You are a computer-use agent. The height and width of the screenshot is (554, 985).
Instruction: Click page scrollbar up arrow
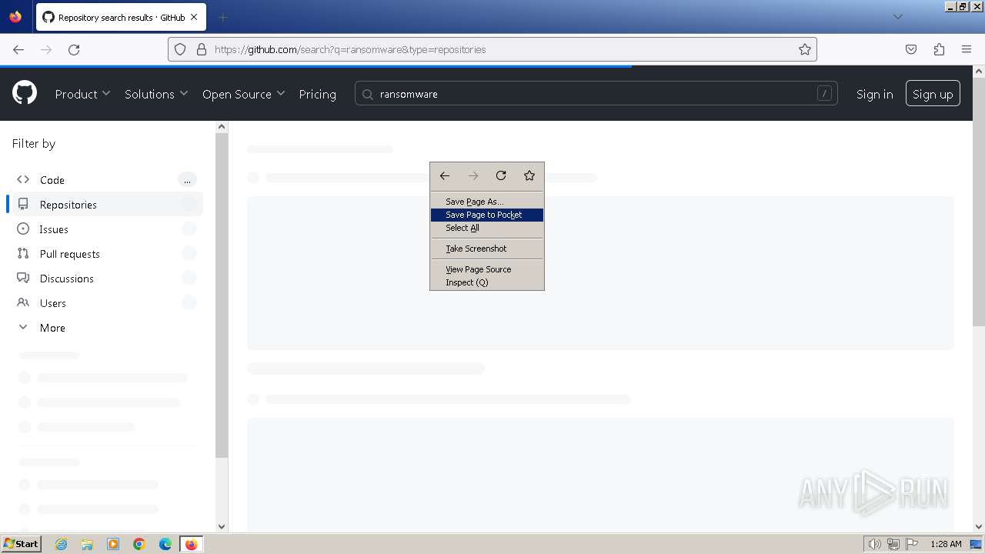[x=979, y=72]
